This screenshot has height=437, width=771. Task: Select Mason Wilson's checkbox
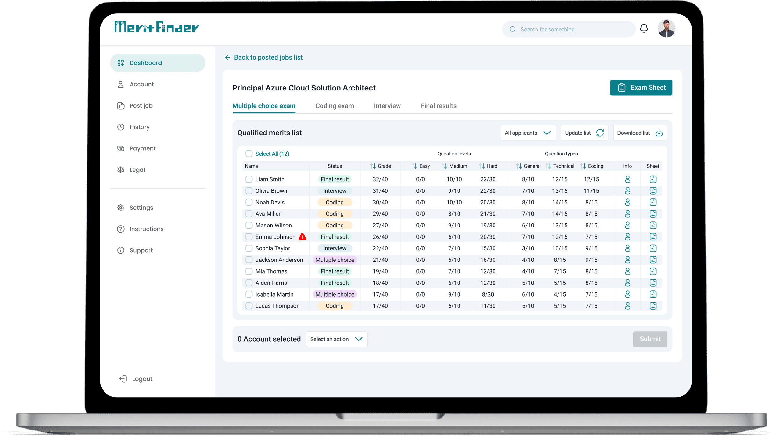pyautogui.click(x=249, y=225)
